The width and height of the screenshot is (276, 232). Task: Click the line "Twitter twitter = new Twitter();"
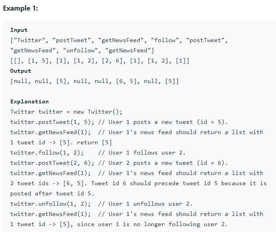[x=66, y=112]
